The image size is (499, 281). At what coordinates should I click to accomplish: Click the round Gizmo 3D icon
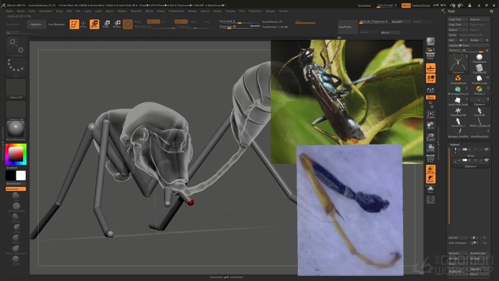[127, 24]
